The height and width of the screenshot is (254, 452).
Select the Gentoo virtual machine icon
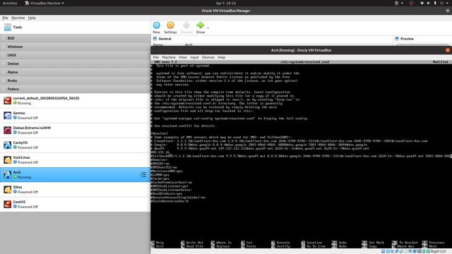8,115
